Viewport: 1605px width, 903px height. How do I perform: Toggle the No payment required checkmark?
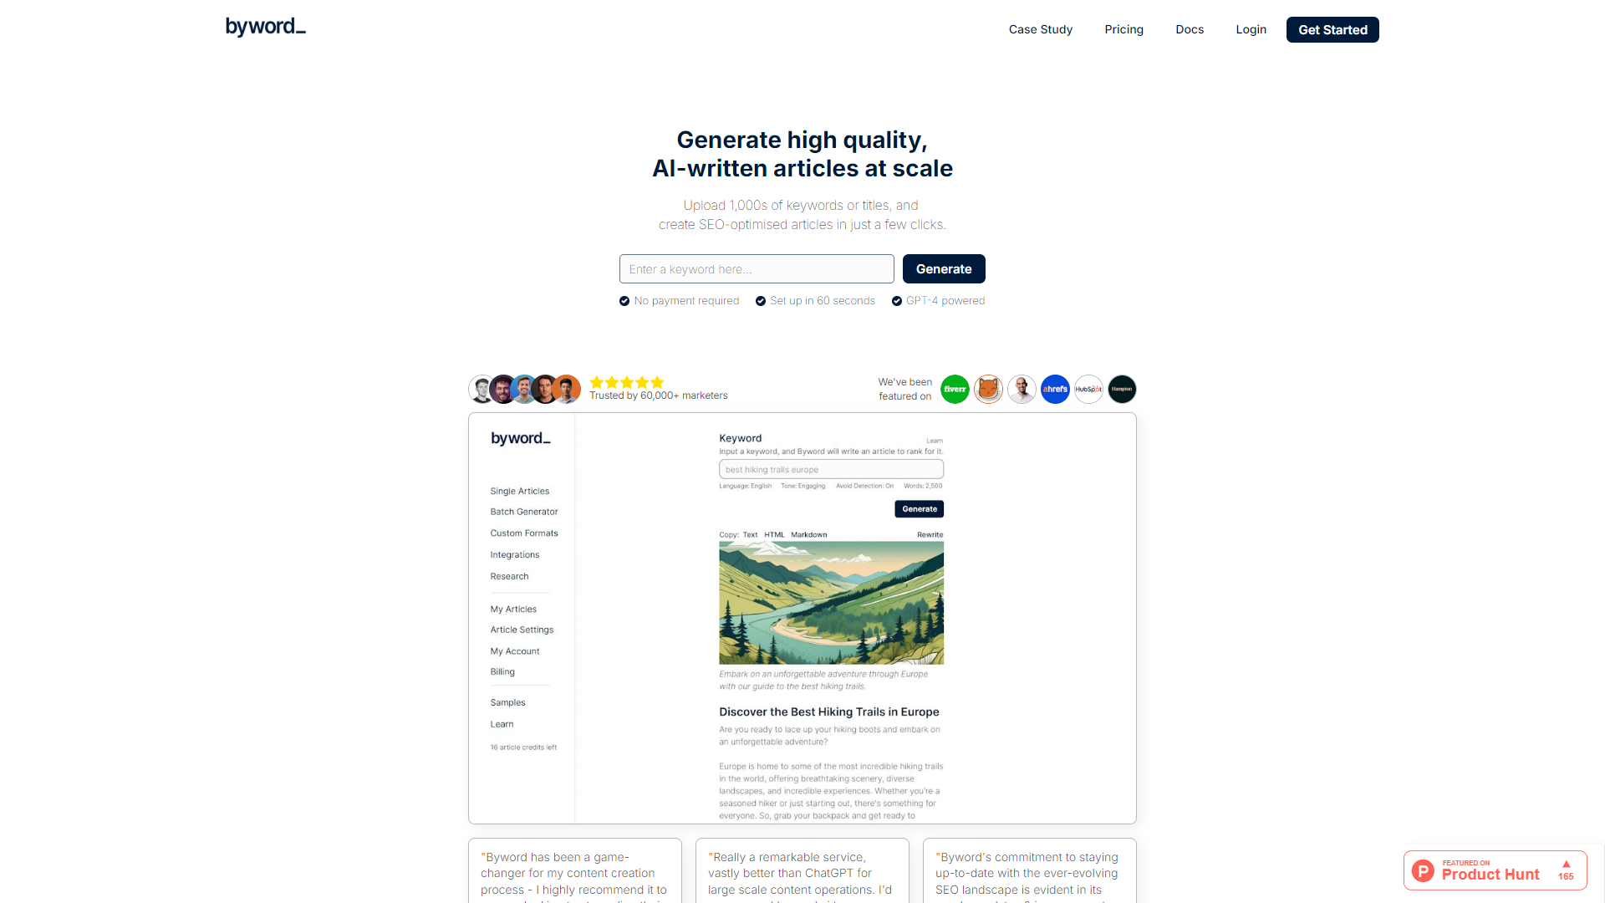(624, 300)
